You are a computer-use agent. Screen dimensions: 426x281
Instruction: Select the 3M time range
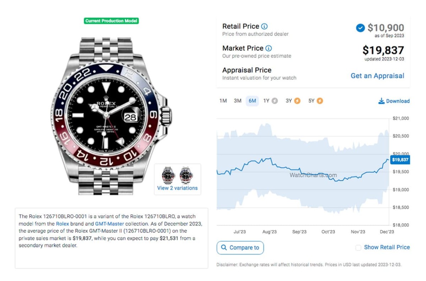237,101
